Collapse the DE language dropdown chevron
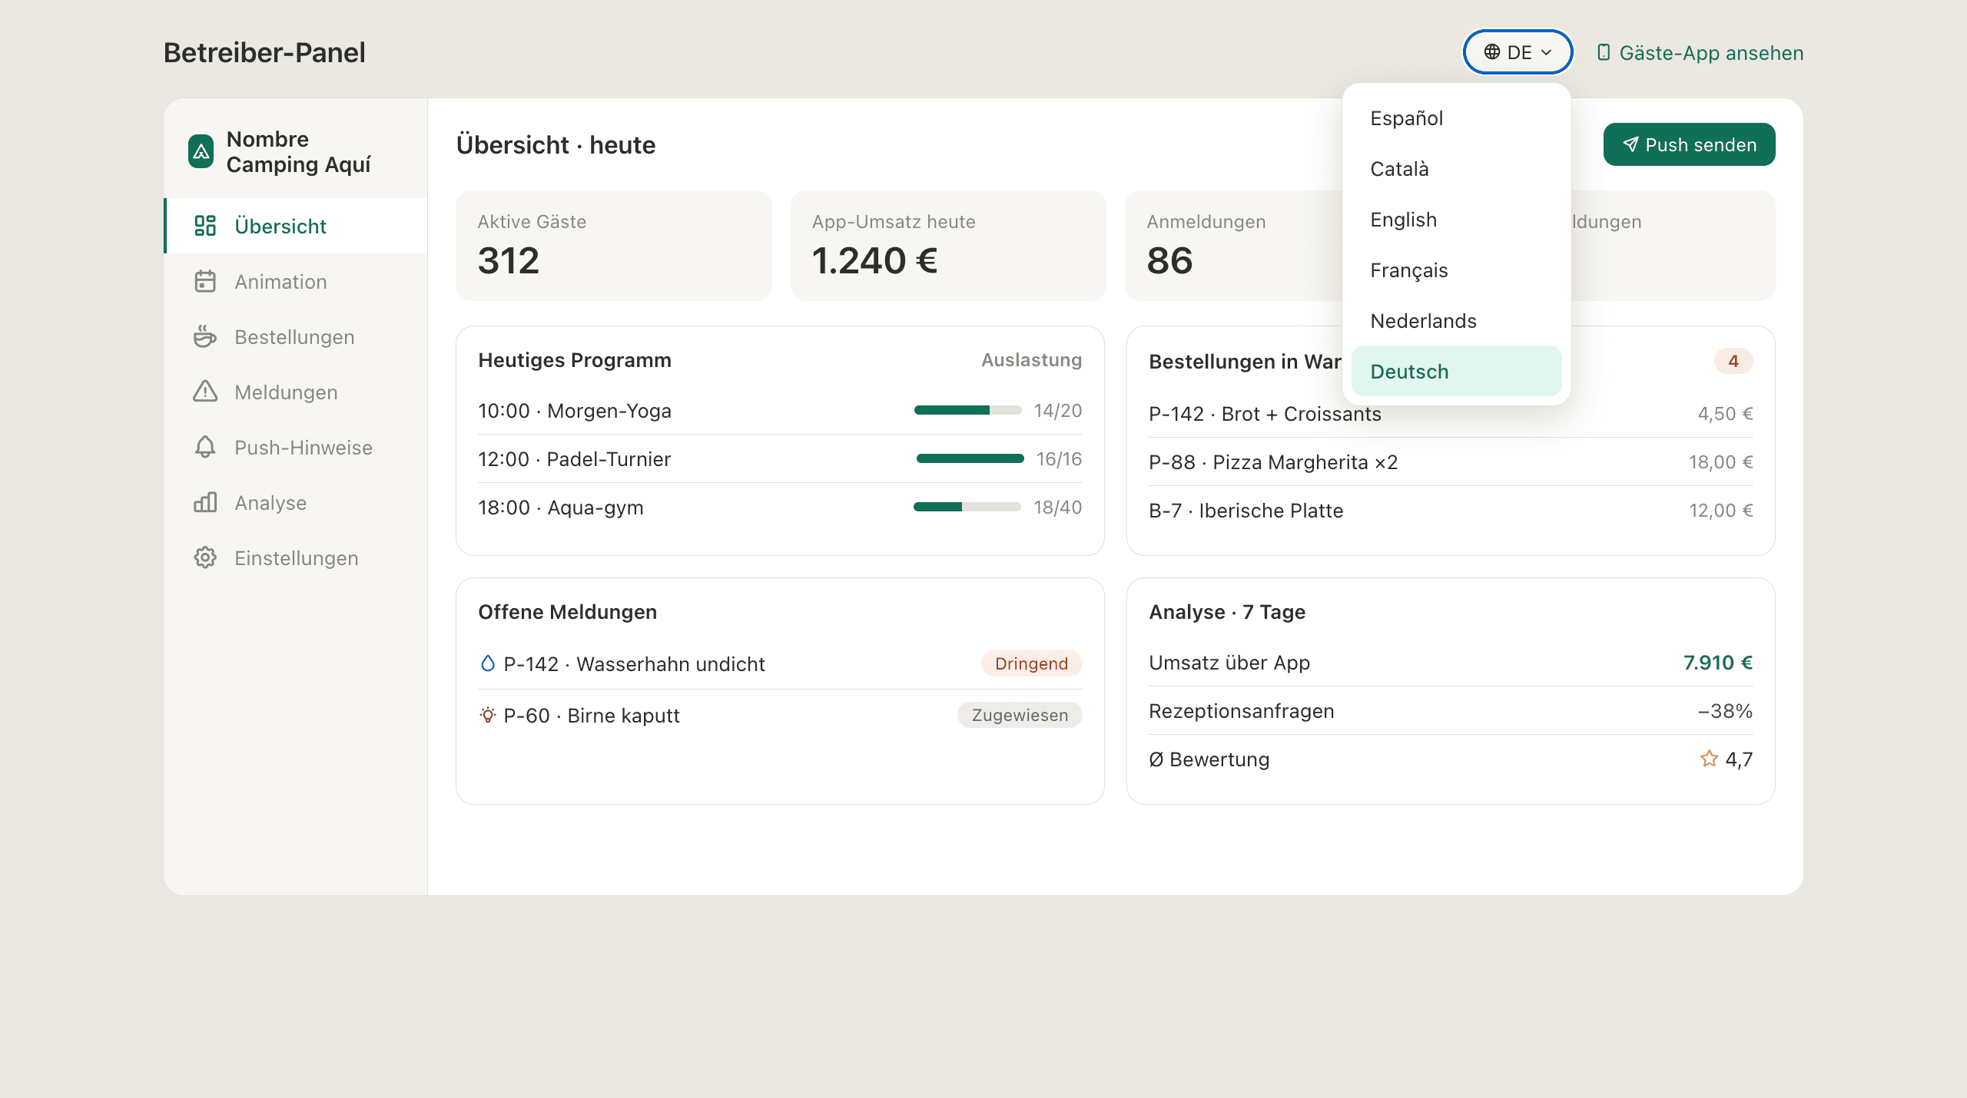Viewport: 1967px width, 1098px height. [x=1547, y=52]
